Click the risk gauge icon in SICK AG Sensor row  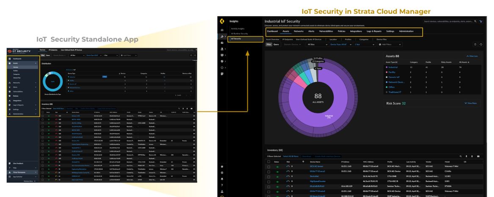click(288, 167)
